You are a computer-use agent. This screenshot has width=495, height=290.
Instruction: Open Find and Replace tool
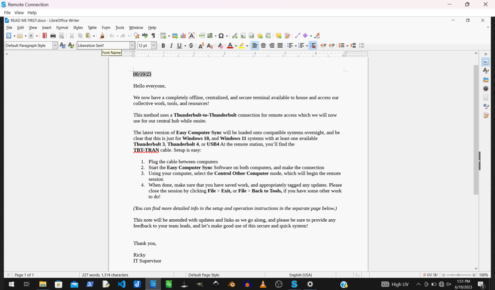136,36
